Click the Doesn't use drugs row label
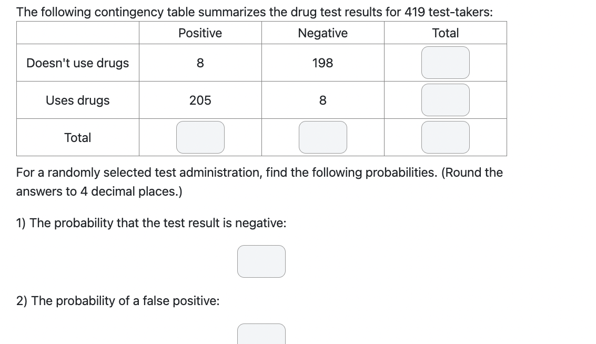Viewport: 596px width, 344px height. [77, 63]
